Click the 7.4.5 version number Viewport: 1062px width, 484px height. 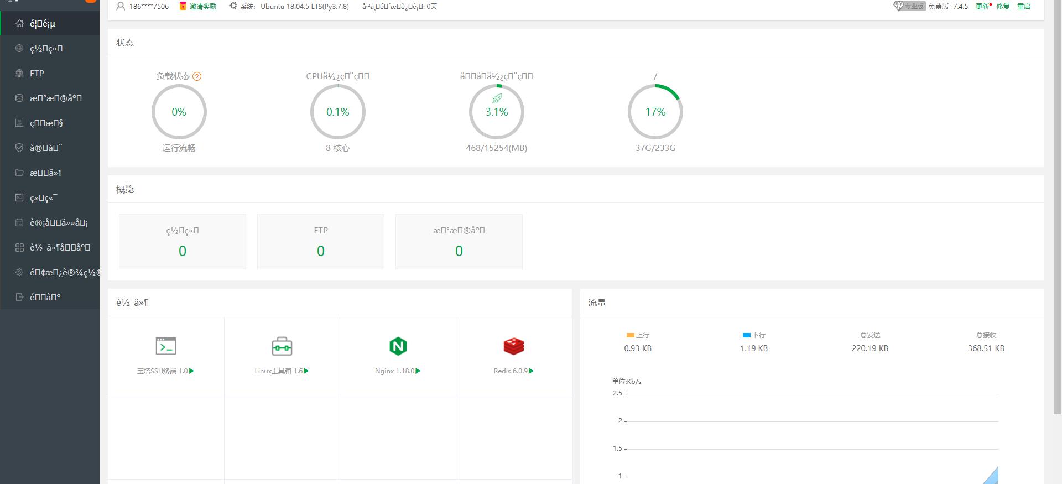961,7
